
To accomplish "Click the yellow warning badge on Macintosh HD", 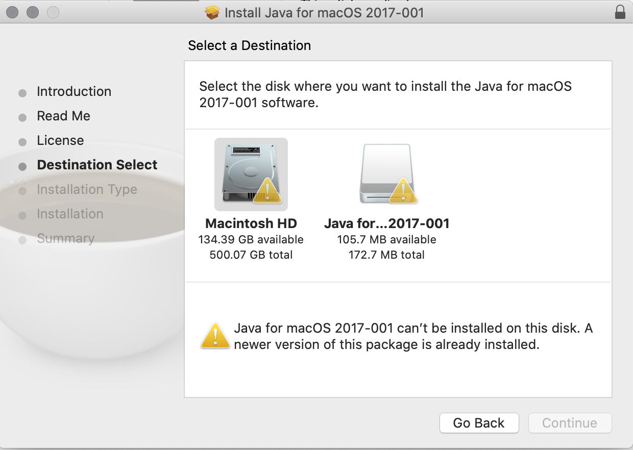I will (267, 191).
